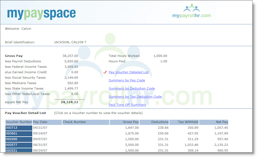Open voucher number 000661

[19, 134]
